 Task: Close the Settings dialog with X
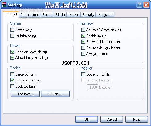146,5
